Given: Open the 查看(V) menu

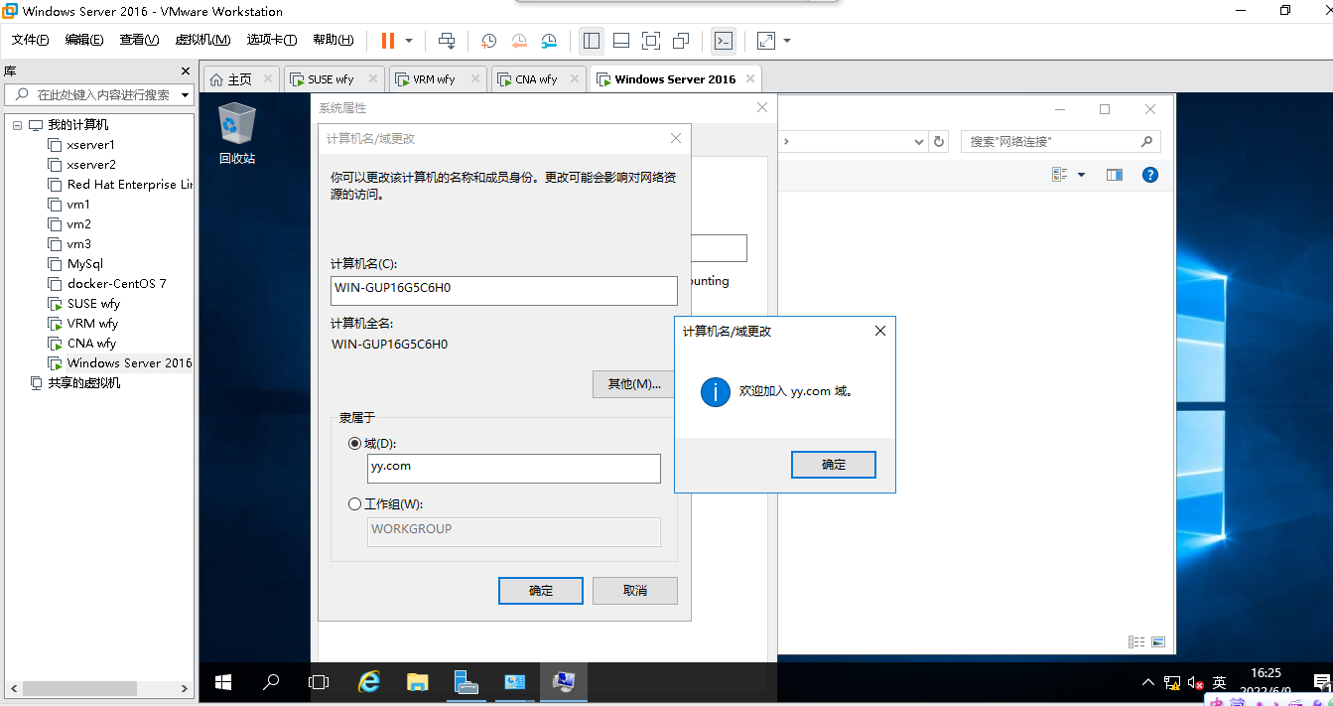Looking at the screenshot, I should click(x=139, y=40).
